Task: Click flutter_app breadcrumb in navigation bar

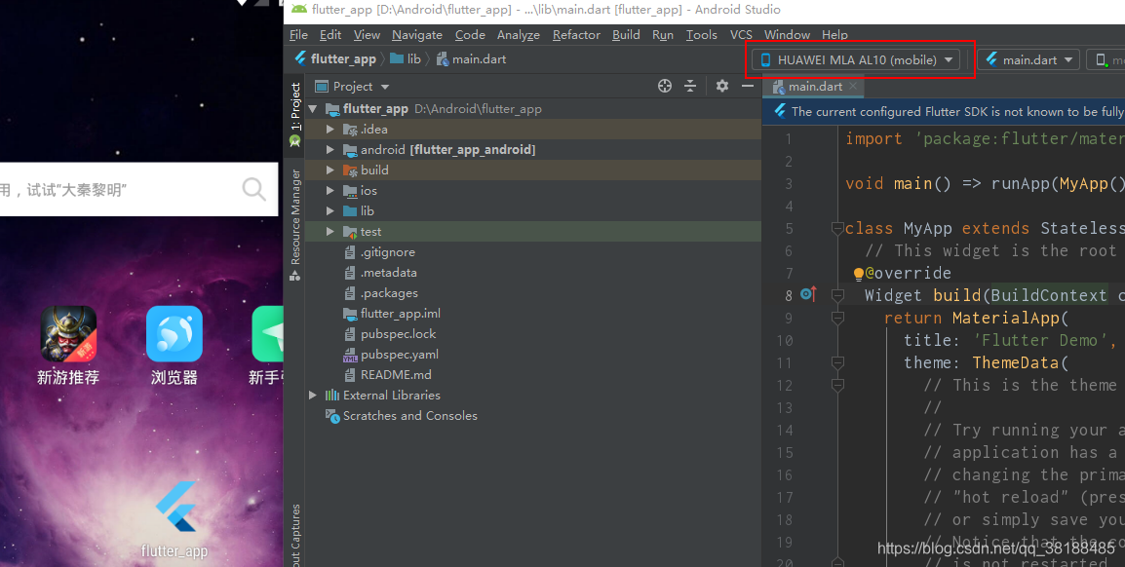Action: (335, 58)
